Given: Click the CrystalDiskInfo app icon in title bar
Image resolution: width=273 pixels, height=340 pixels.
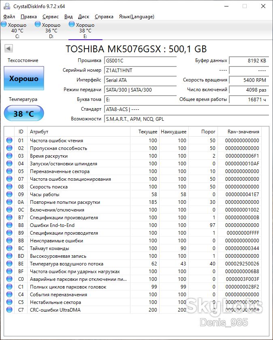Looking at the screenshot, I should [7, 6].
